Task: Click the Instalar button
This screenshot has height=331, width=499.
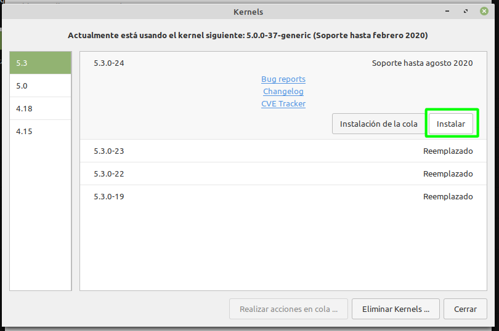Action: tap(450, 124)
